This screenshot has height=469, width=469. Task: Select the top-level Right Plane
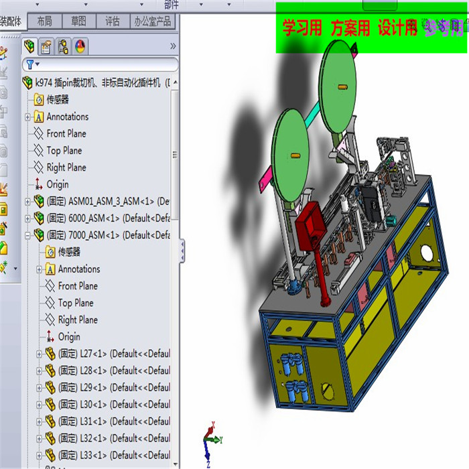pyautogui.click(x=66, y=167)
